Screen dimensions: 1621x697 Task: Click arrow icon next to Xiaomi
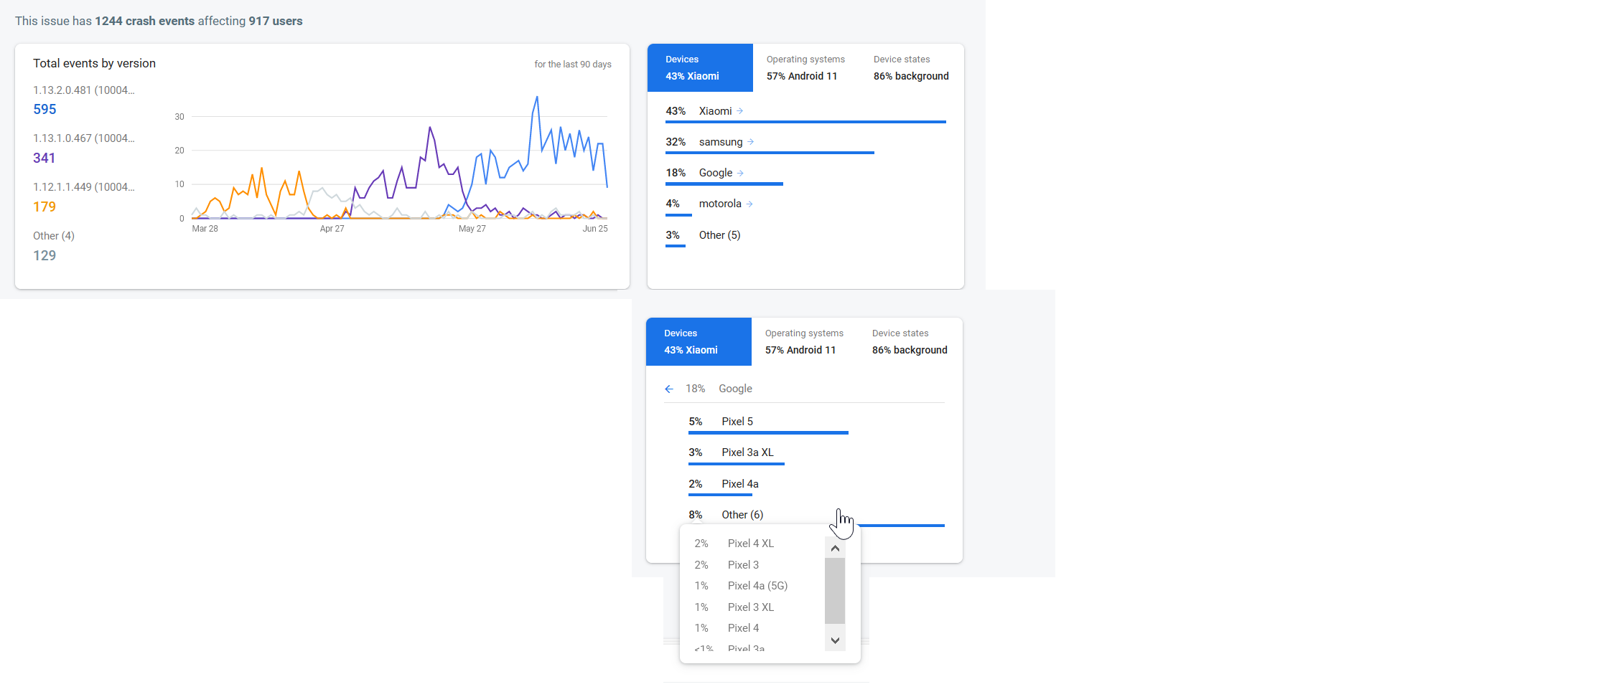click(739, 111)
